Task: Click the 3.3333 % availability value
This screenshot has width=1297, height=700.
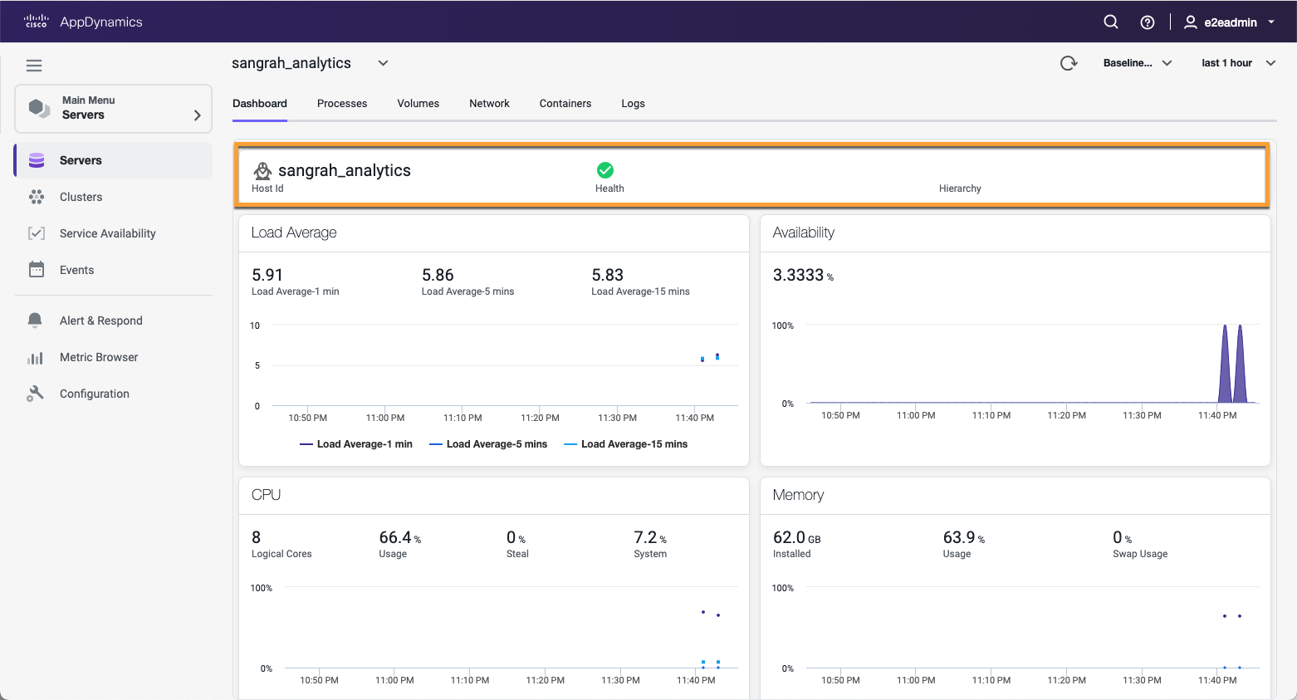Action: click(x=803, y=275)
